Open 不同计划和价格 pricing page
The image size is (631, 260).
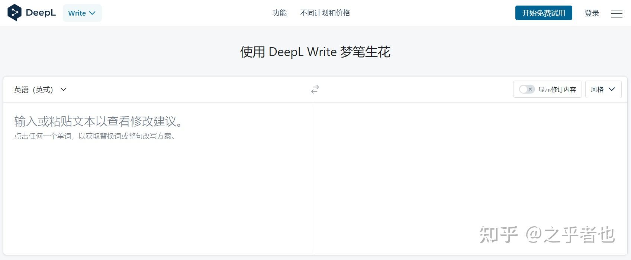[x=325, y=13]
